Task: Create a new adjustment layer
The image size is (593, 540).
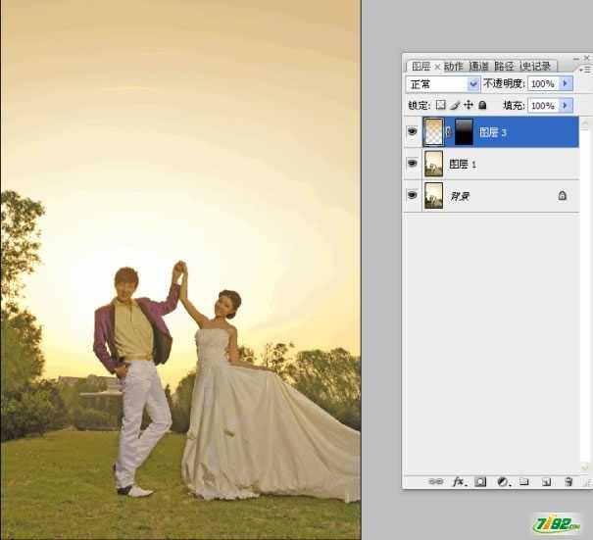Action: click(x=502, y=482)
